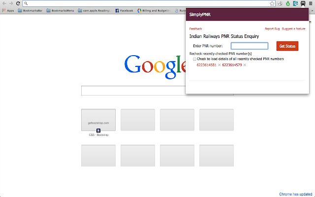
Task: Check load details of all recent PNRs
Action: pyautogui.click(x=194, y=59)
